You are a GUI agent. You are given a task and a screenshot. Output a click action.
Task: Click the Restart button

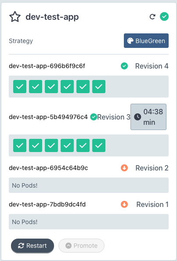(33, 246)
